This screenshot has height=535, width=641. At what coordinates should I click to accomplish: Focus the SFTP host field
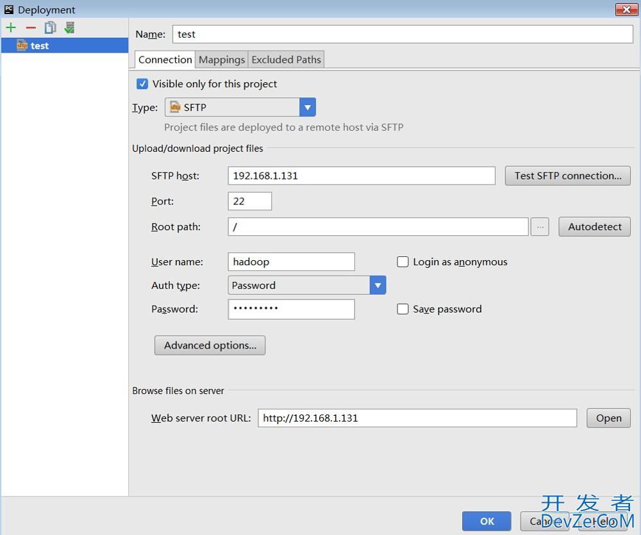click(362, 176)
